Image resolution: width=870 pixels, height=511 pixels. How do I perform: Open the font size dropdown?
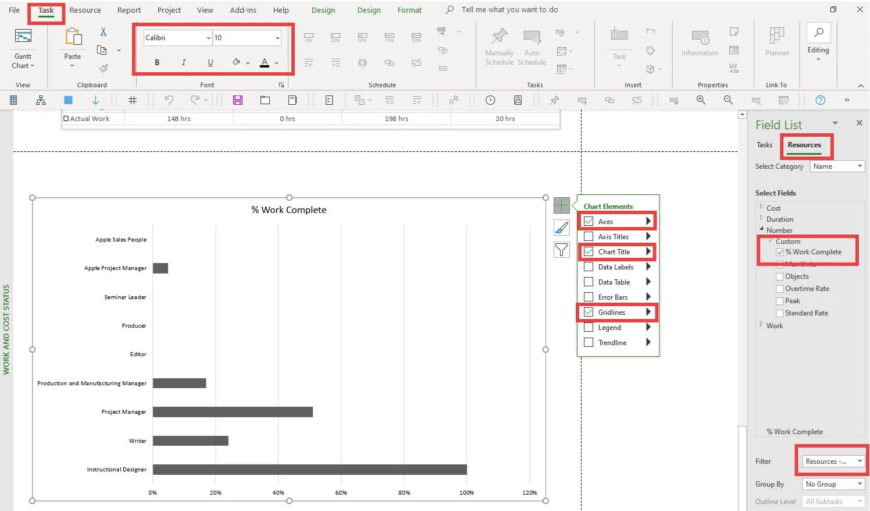click(x=277, y=38)
